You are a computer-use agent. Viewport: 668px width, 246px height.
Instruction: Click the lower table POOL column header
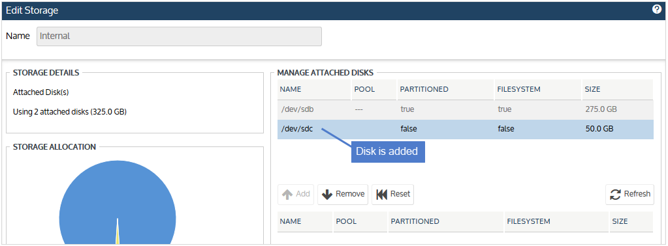(x=360, y=222)
